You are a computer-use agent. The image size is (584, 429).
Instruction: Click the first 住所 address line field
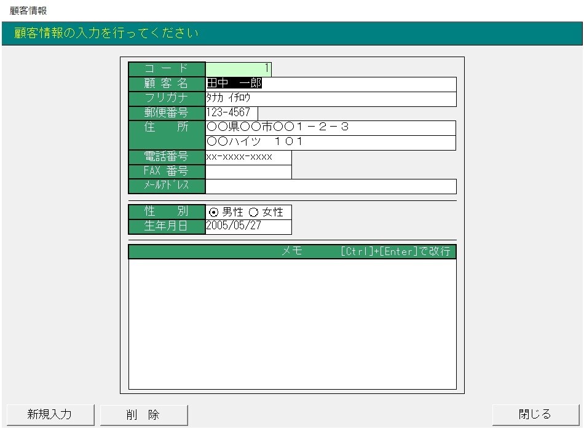click(331, 128)
